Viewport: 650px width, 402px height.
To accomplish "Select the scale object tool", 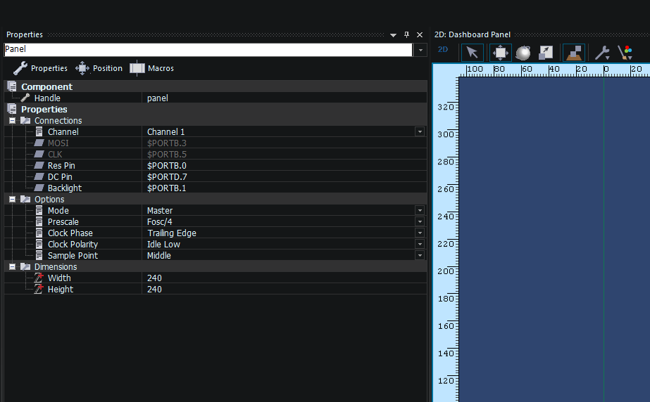I will 546,53.
